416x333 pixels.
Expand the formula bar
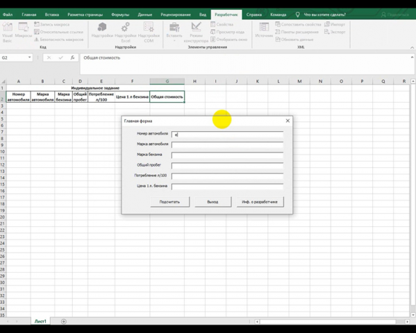click(x=412, y=58)
